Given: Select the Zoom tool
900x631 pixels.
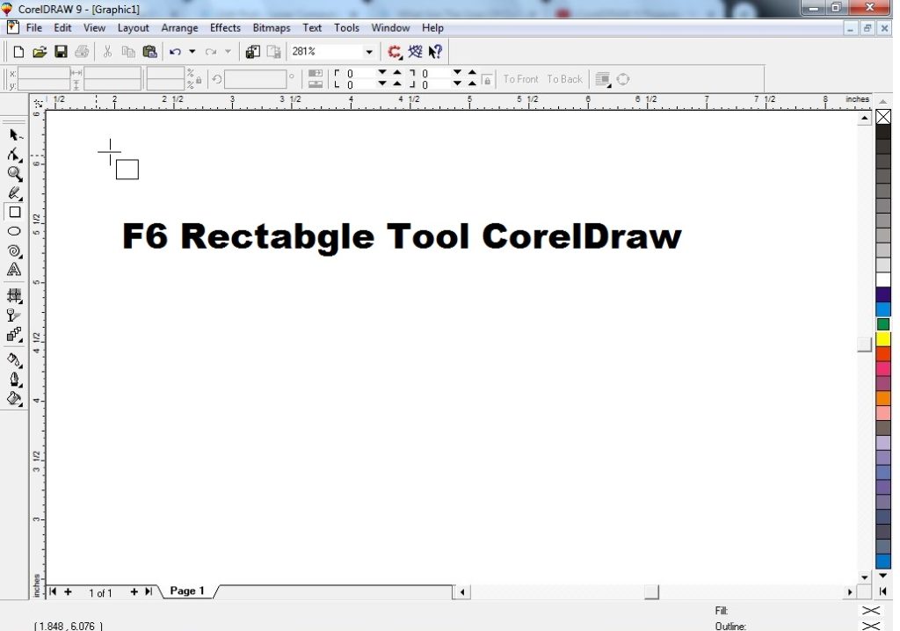Looking at the screenshot, I should (x=14, y=173).
